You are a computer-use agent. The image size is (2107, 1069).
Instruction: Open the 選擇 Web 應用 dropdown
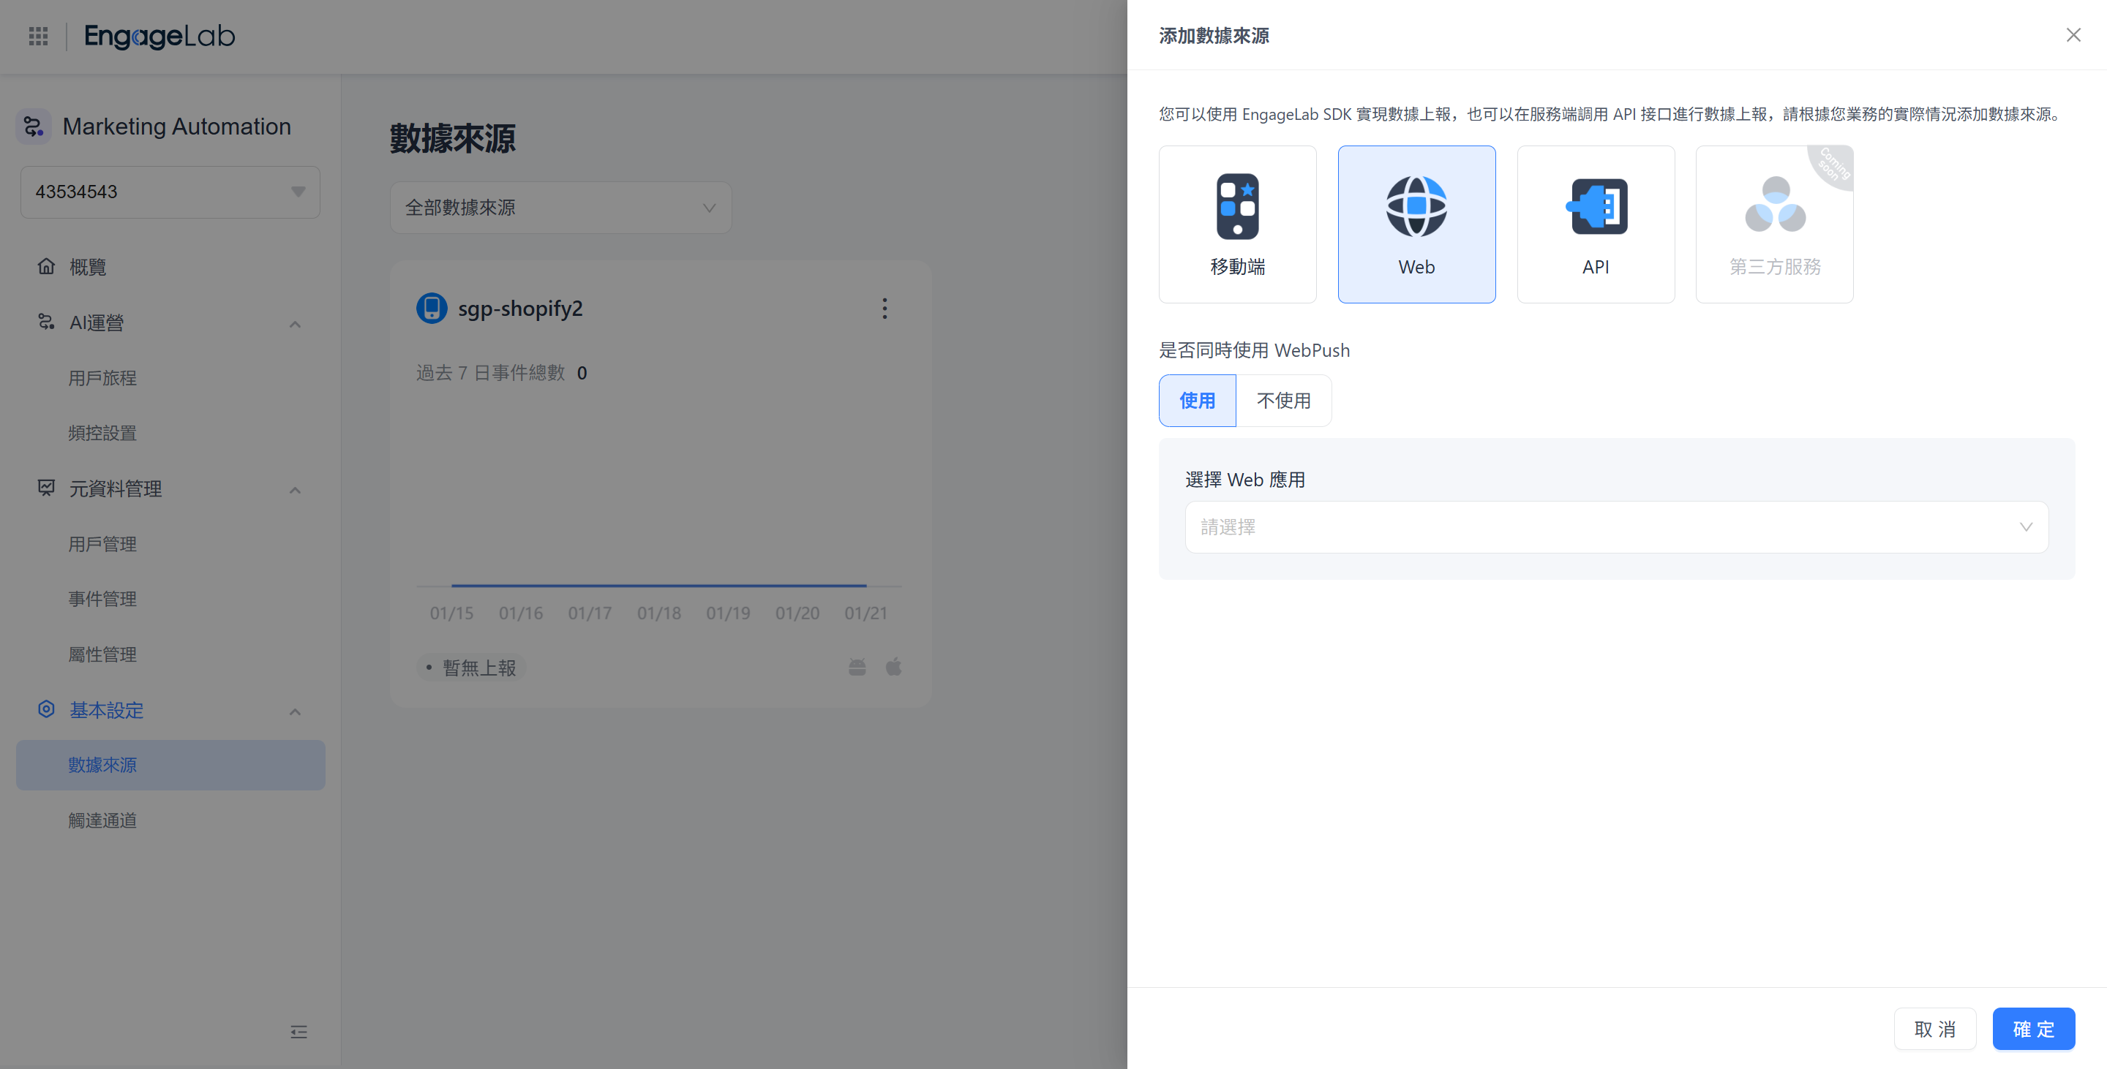pyautogui.click(x=1615, y=527)
